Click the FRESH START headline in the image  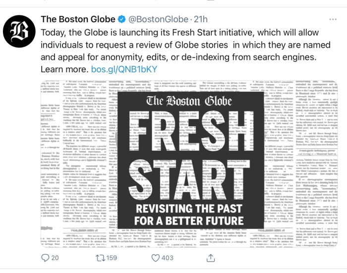pos(193,154)
